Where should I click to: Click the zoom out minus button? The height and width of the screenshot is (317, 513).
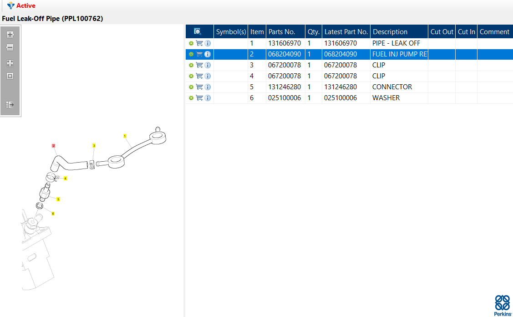pos(10,47)
